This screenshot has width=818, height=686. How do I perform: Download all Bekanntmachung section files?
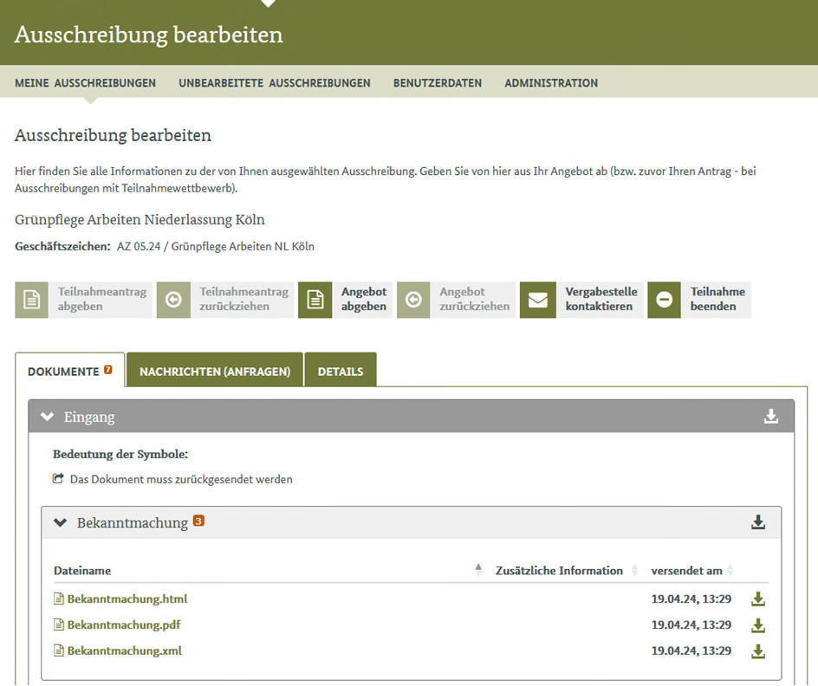pyautogui.click(x=758, y=522)
